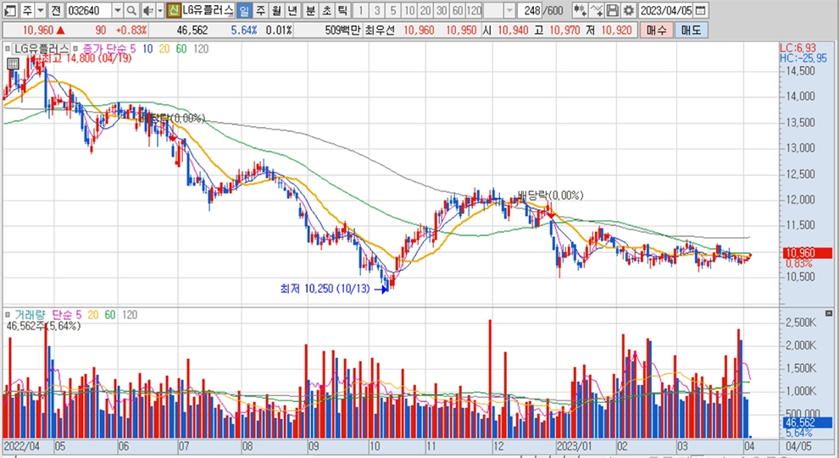This screenshot has width=839, height=458.
Task: Click the left panel toggle icon
Action: click(x=8, y=10)
